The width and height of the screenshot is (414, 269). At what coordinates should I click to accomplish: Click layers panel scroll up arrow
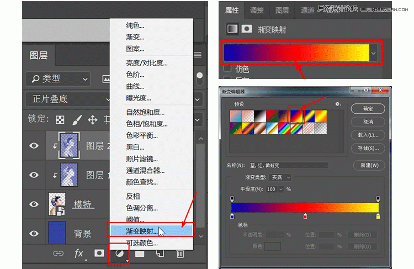click(201, 139)
